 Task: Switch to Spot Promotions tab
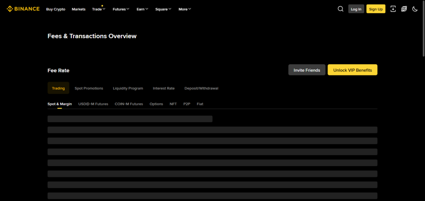(89, 88)
